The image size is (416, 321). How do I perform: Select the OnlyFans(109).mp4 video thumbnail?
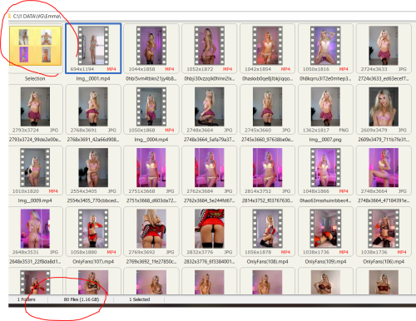pyautogui.click(x=325, y=229)
